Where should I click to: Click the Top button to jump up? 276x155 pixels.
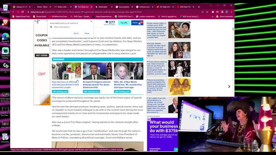pyautogui.click(x=124, y=23)
